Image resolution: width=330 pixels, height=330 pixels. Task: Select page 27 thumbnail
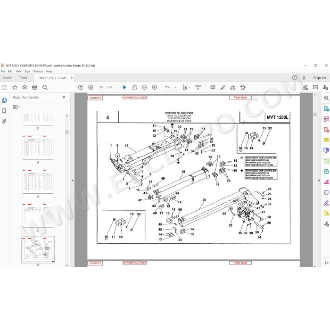(38, 216)
